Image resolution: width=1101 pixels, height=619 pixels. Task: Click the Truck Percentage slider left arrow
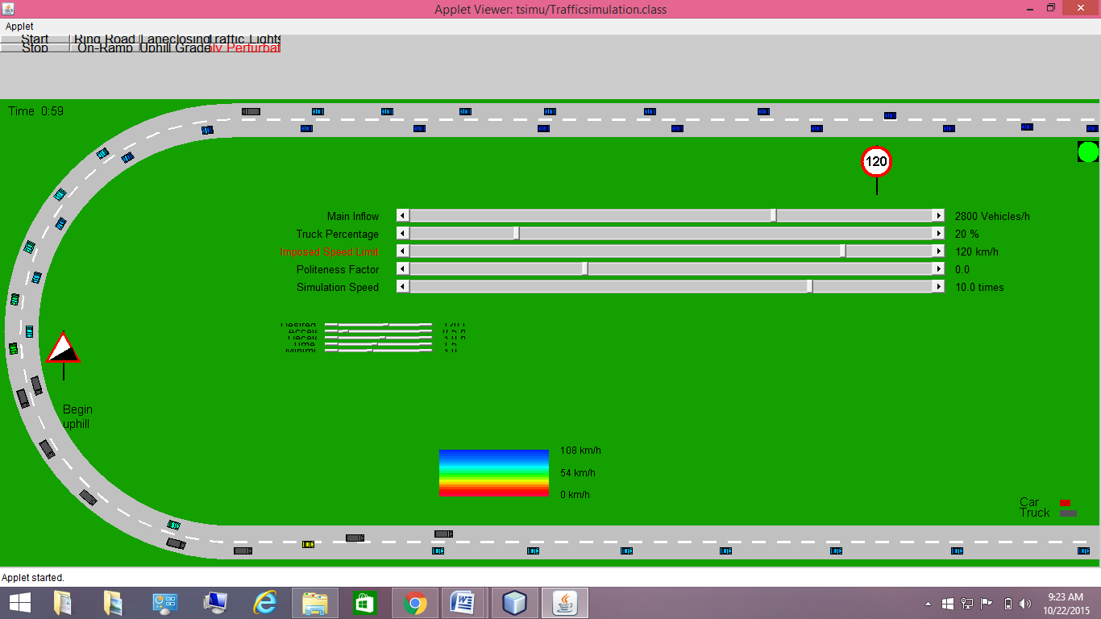[x=403, y=234]
